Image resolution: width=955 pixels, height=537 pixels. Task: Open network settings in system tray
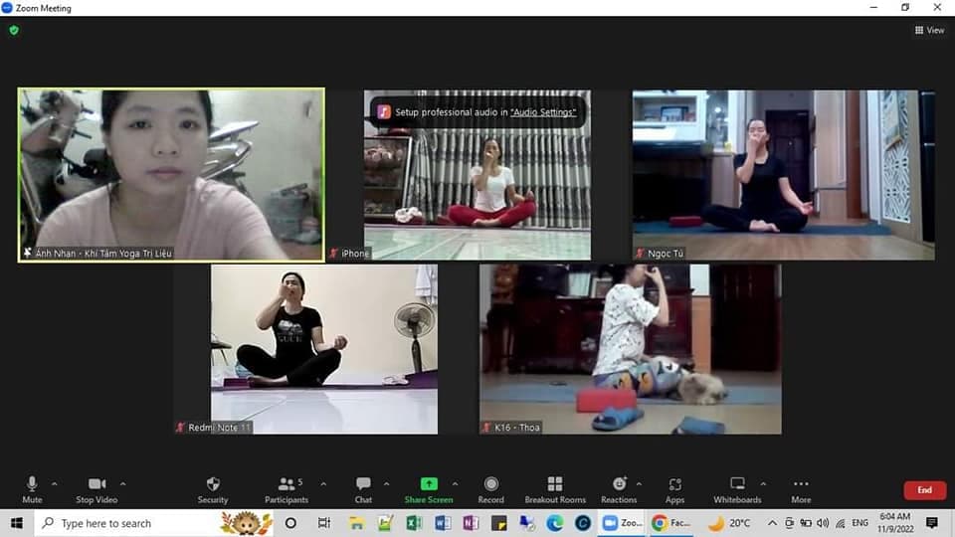[x=841, y=523]
